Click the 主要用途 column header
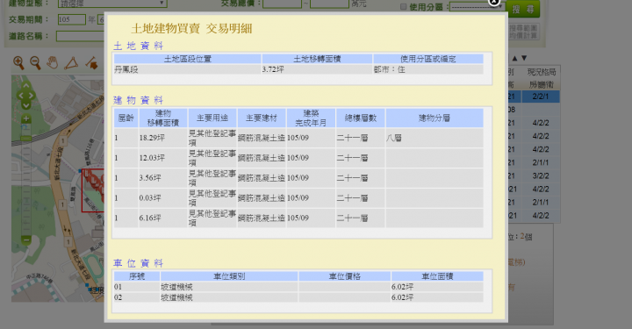The width and height of the screenshot is (632, 329). (212, 118)
